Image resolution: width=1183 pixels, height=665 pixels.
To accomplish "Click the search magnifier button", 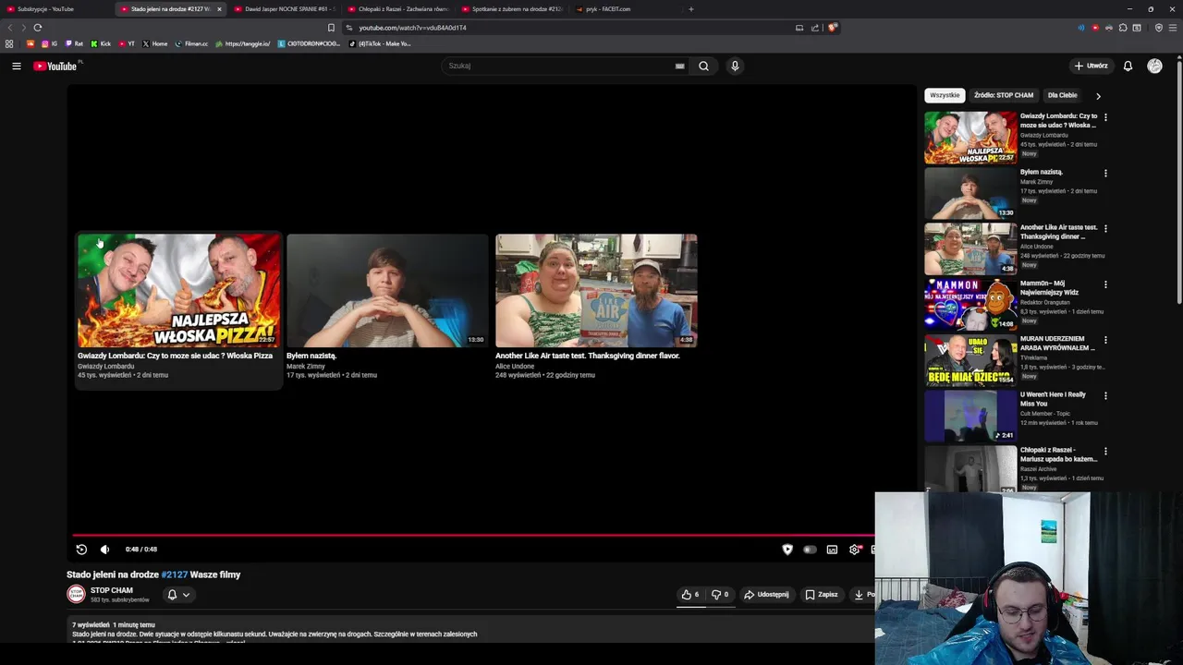I will tap(703, 66).
